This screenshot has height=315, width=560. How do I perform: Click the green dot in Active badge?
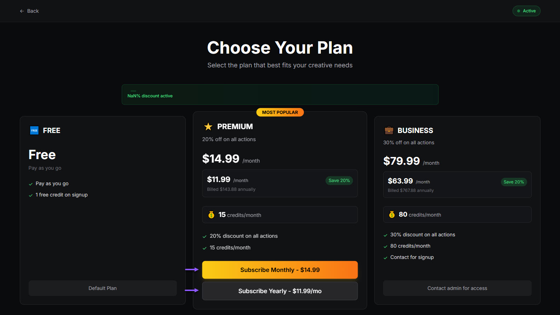(519, 11)
